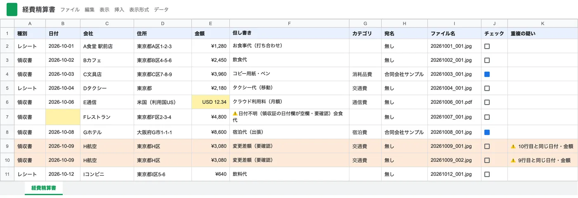Open the 表示 menu
578x198 pixels.
[x=104, y=9]
